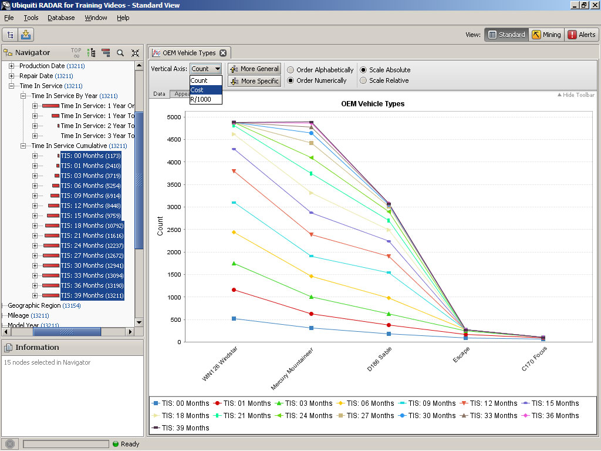
Task: Click Navigator vertical scrollbar down arrow
Action: [139, 322]
